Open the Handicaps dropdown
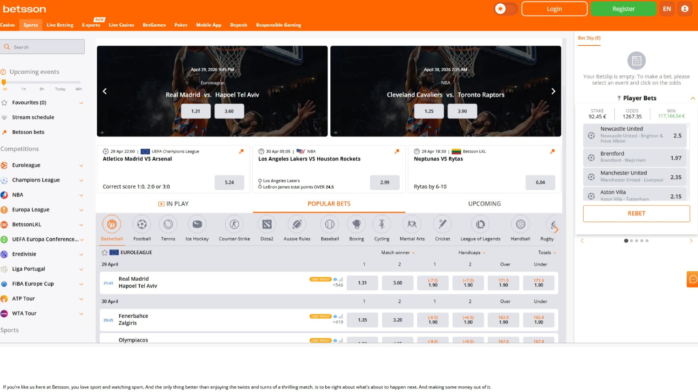This screenshot has height=392, width=698. point(472,252)
